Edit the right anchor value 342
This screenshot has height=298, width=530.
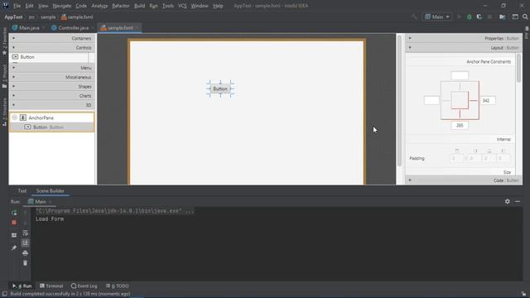488,100
